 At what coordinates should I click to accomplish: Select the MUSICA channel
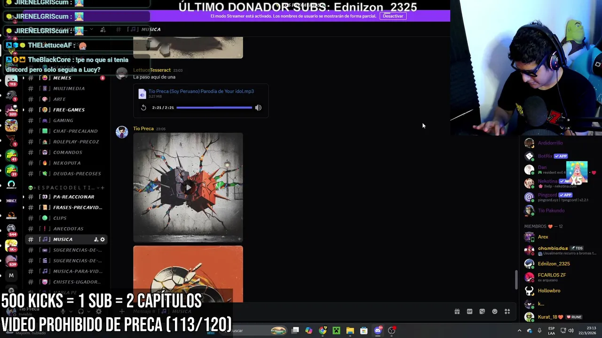pos(66,239)
